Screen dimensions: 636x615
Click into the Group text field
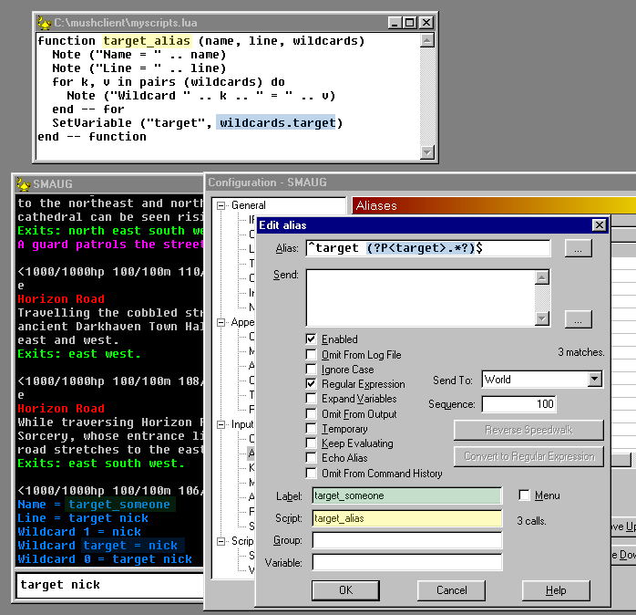click(x=406, y=541)
